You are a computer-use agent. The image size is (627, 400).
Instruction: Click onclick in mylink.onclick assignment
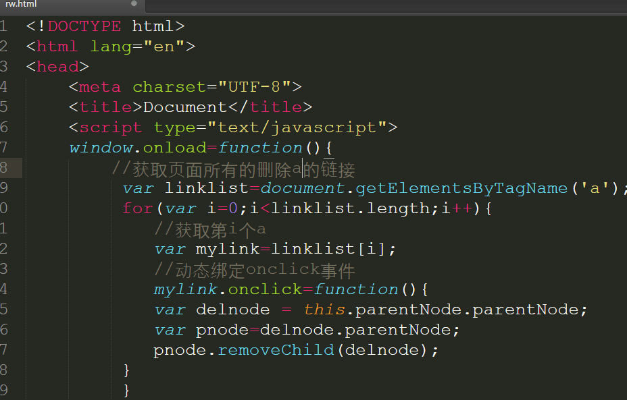[265, 289]
